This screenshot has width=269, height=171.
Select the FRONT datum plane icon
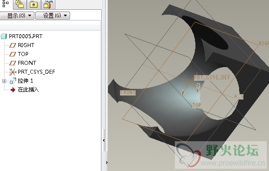12,63
